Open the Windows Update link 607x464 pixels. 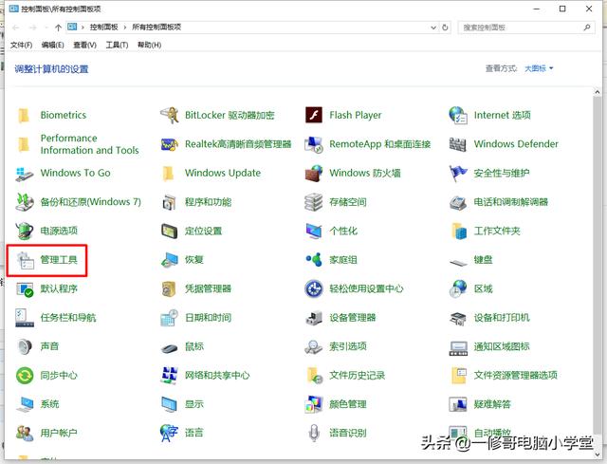(x=223, y=173)
